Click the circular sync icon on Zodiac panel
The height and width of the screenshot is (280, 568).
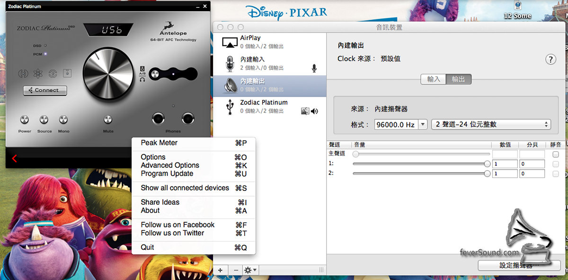(53, 73)
